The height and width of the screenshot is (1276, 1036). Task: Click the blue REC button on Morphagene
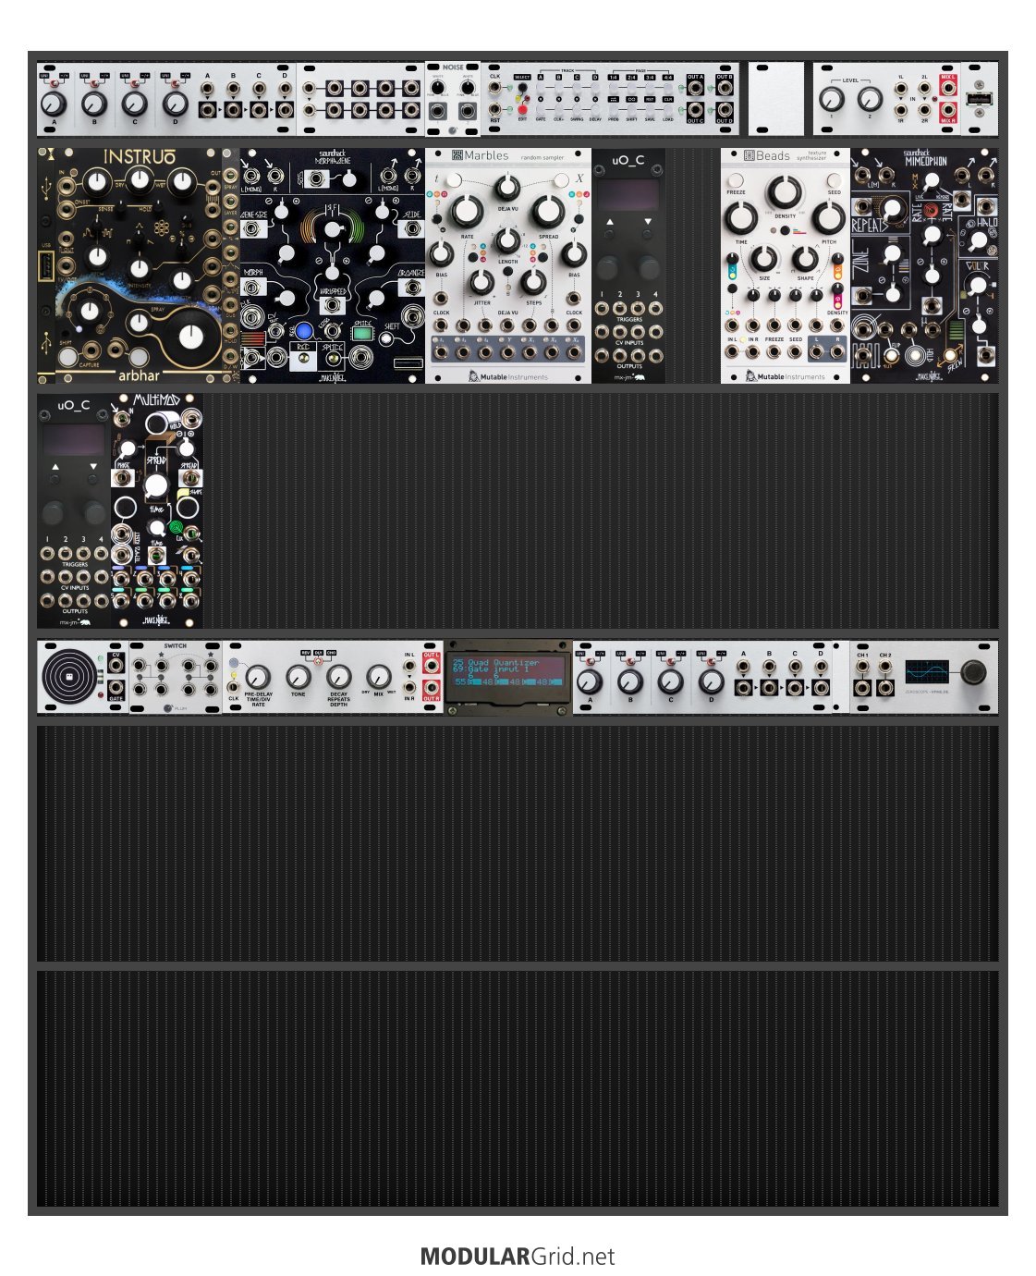pos(302,330)
